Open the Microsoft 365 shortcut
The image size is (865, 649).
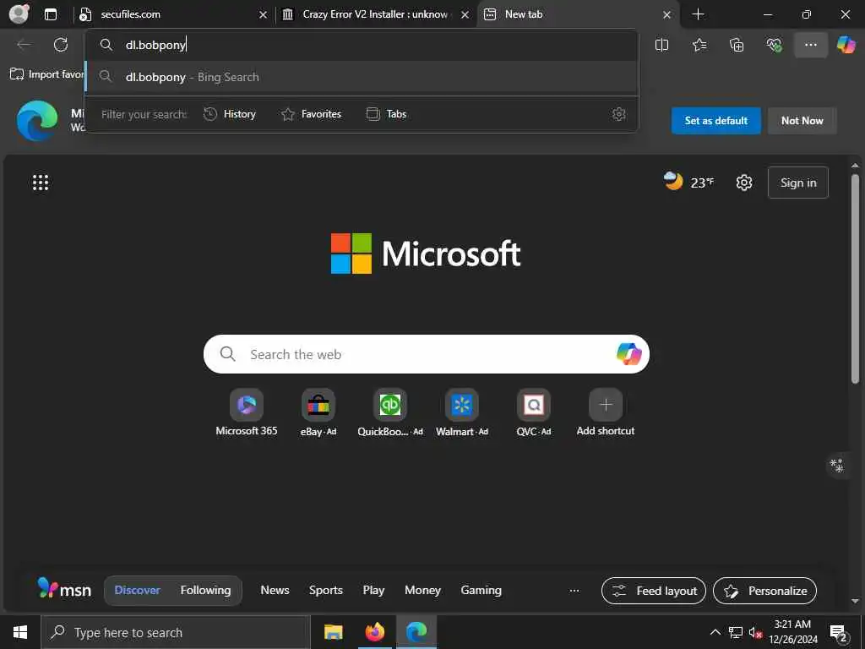(247, 412)
